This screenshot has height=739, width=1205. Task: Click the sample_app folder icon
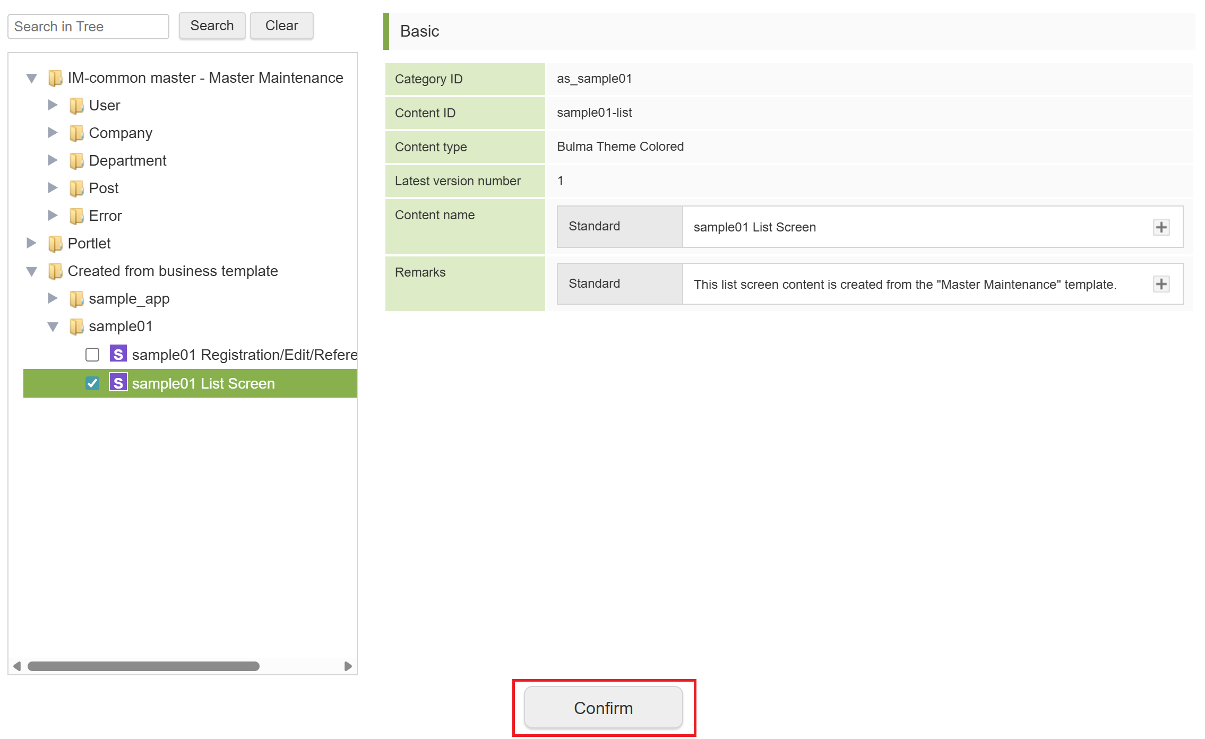point(76,299)
